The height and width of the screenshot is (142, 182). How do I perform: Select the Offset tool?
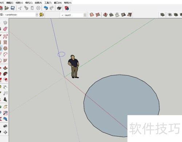point(5,80)
